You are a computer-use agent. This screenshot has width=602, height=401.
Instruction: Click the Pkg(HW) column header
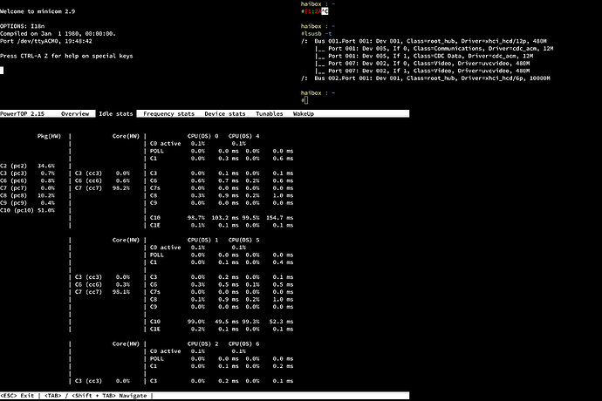coord(49,136)
